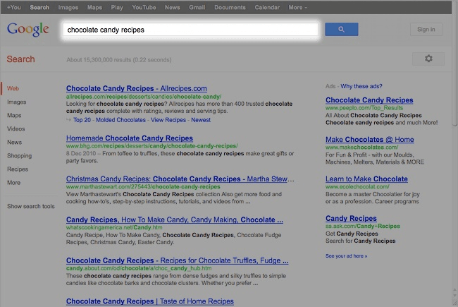Image resolution: width=458 pixels, height=307 pixels.
Task: Expand More in the left sidebar
Action: coord(13,183)
